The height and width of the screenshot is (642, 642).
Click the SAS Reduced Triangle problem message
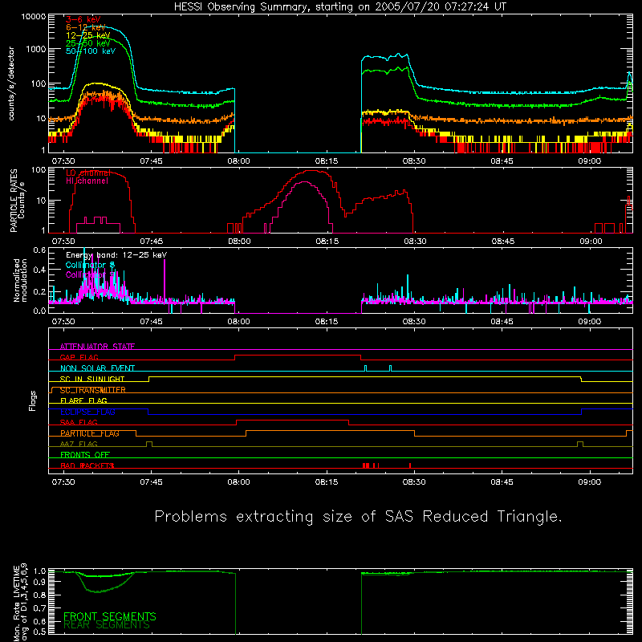(358, 516)
